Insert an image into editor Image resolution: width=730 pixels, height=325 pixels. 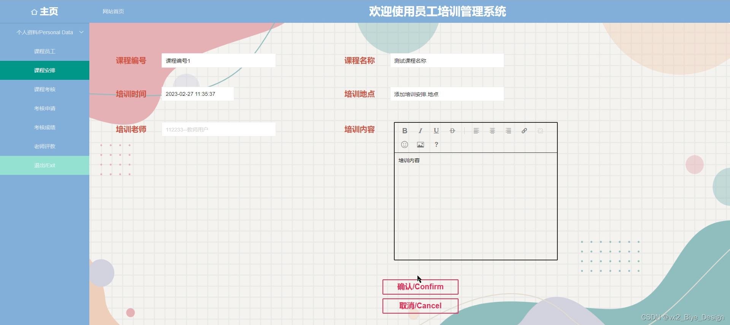tap(421, 144)
